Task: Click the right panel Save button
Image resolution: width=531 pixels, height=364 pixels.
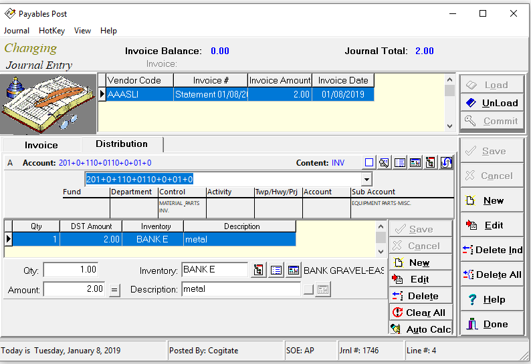Action: click(492, 151)
